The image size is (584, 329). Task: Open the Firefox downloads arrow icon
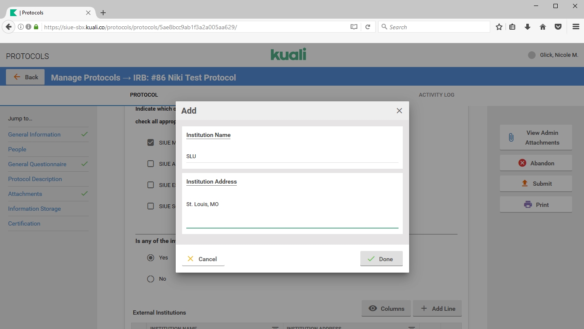(x=528, y=27)
